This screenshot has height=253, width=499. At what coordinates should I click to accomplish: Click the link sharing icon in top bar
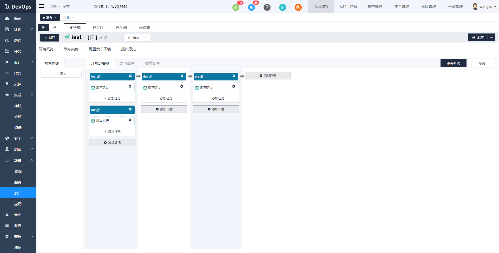pyautogui.click(x=283, y=7)
